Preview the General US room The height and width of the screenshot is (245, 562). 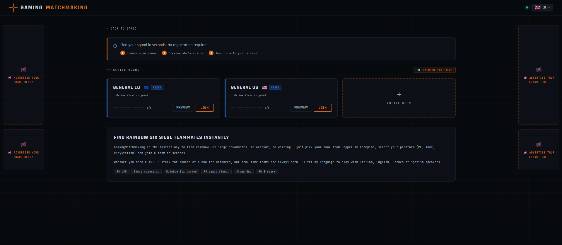pyautogui.click(x=301, y=108)
